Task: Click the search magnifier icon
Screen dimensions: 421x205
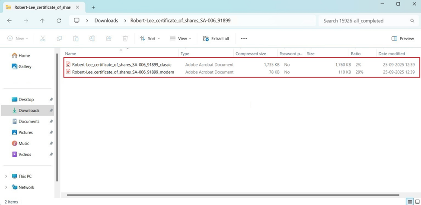Action: click(x=412, y=21)
